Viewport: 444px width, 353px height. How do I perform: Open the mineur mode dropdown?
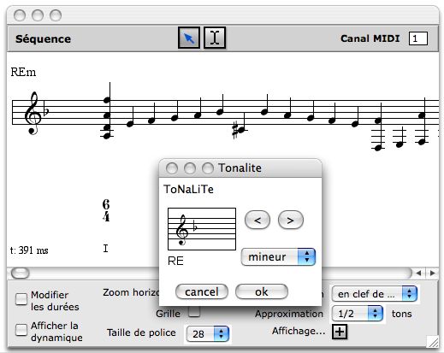click(278, 257)
